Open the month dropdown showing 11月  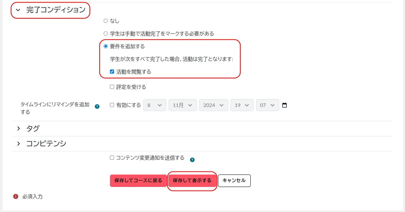[183, 105]
